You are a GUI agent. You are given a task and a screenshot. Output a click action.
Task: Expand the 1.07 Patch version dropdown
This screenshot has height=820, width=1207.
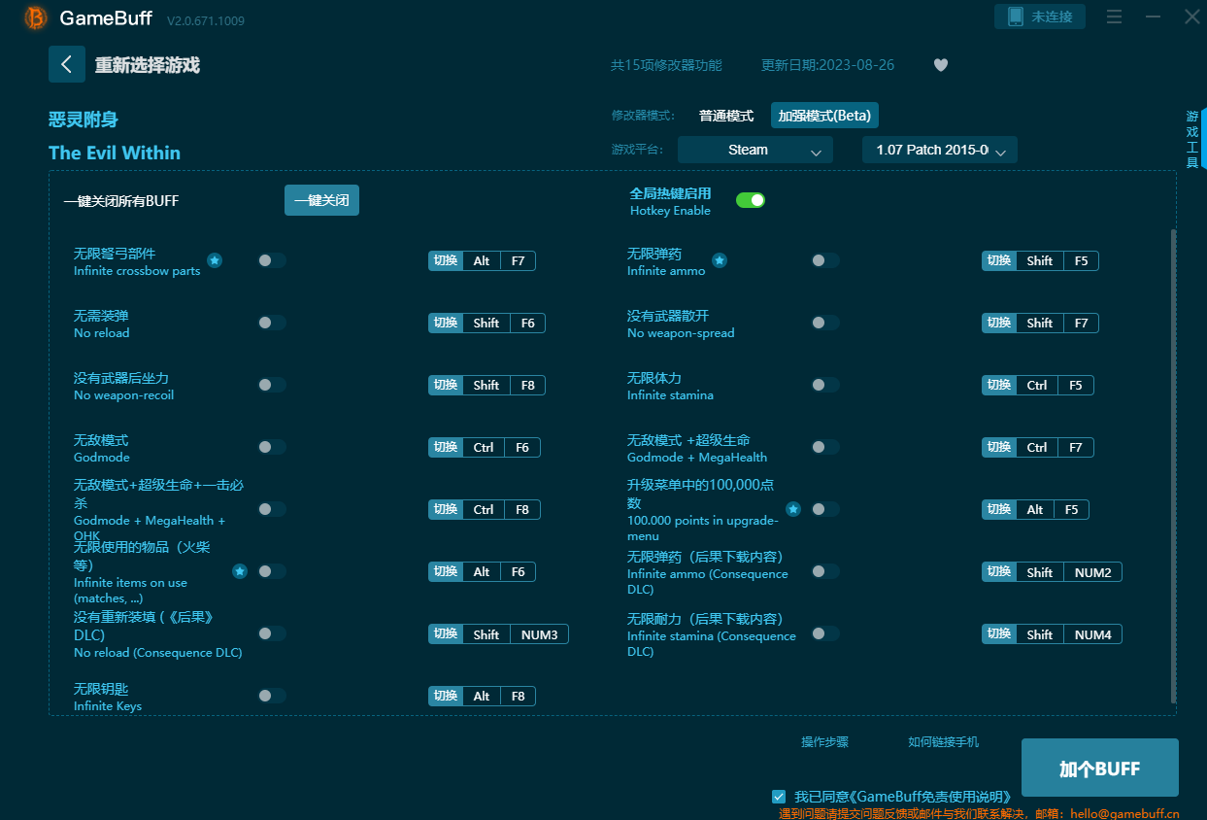940,150
